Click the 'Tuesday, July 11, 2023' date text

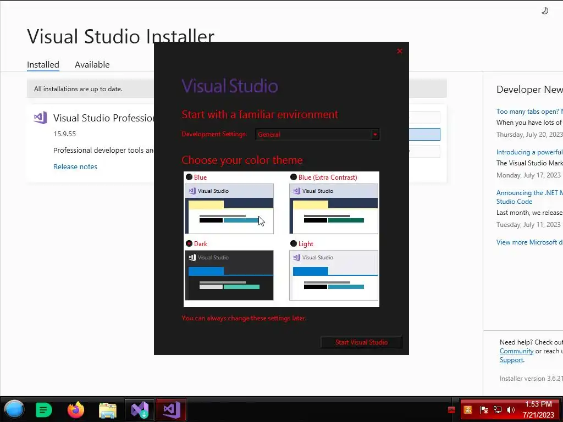[528, 225]
